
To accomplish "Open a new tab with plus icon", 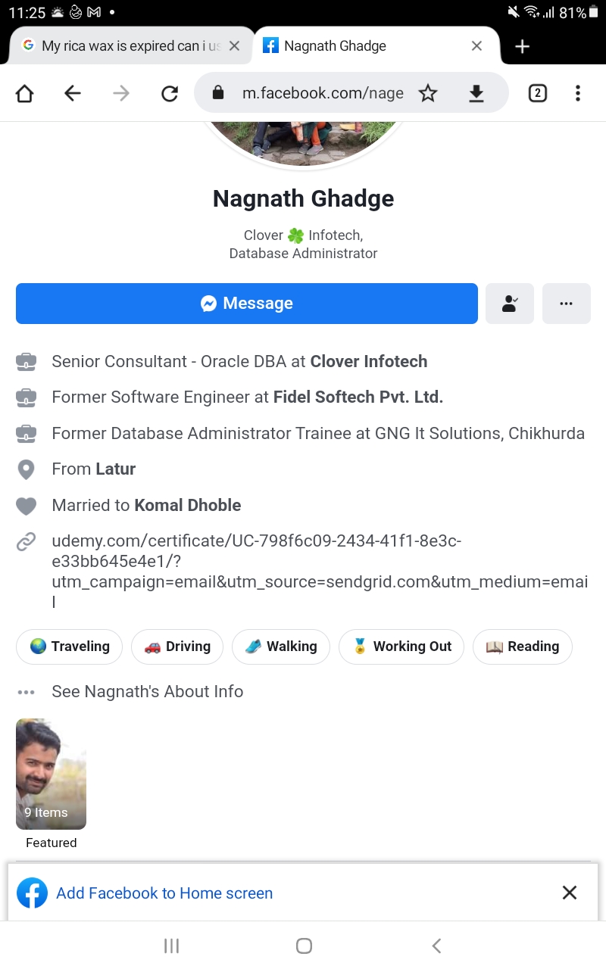I will click(522, 46).
